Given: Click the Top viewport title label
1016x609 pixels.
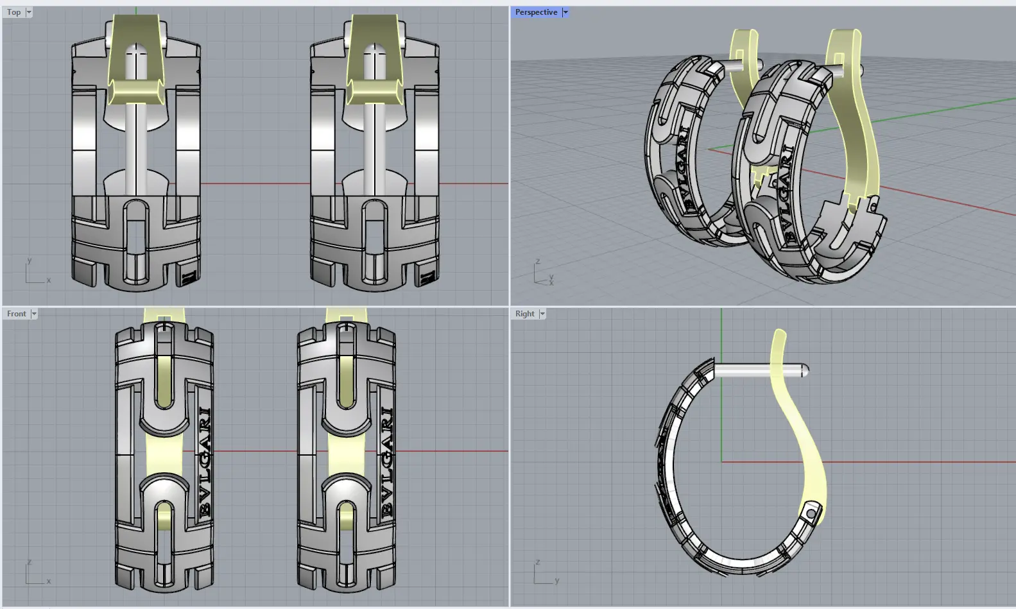Looking at the screenshot, I should tap(13, 12).
